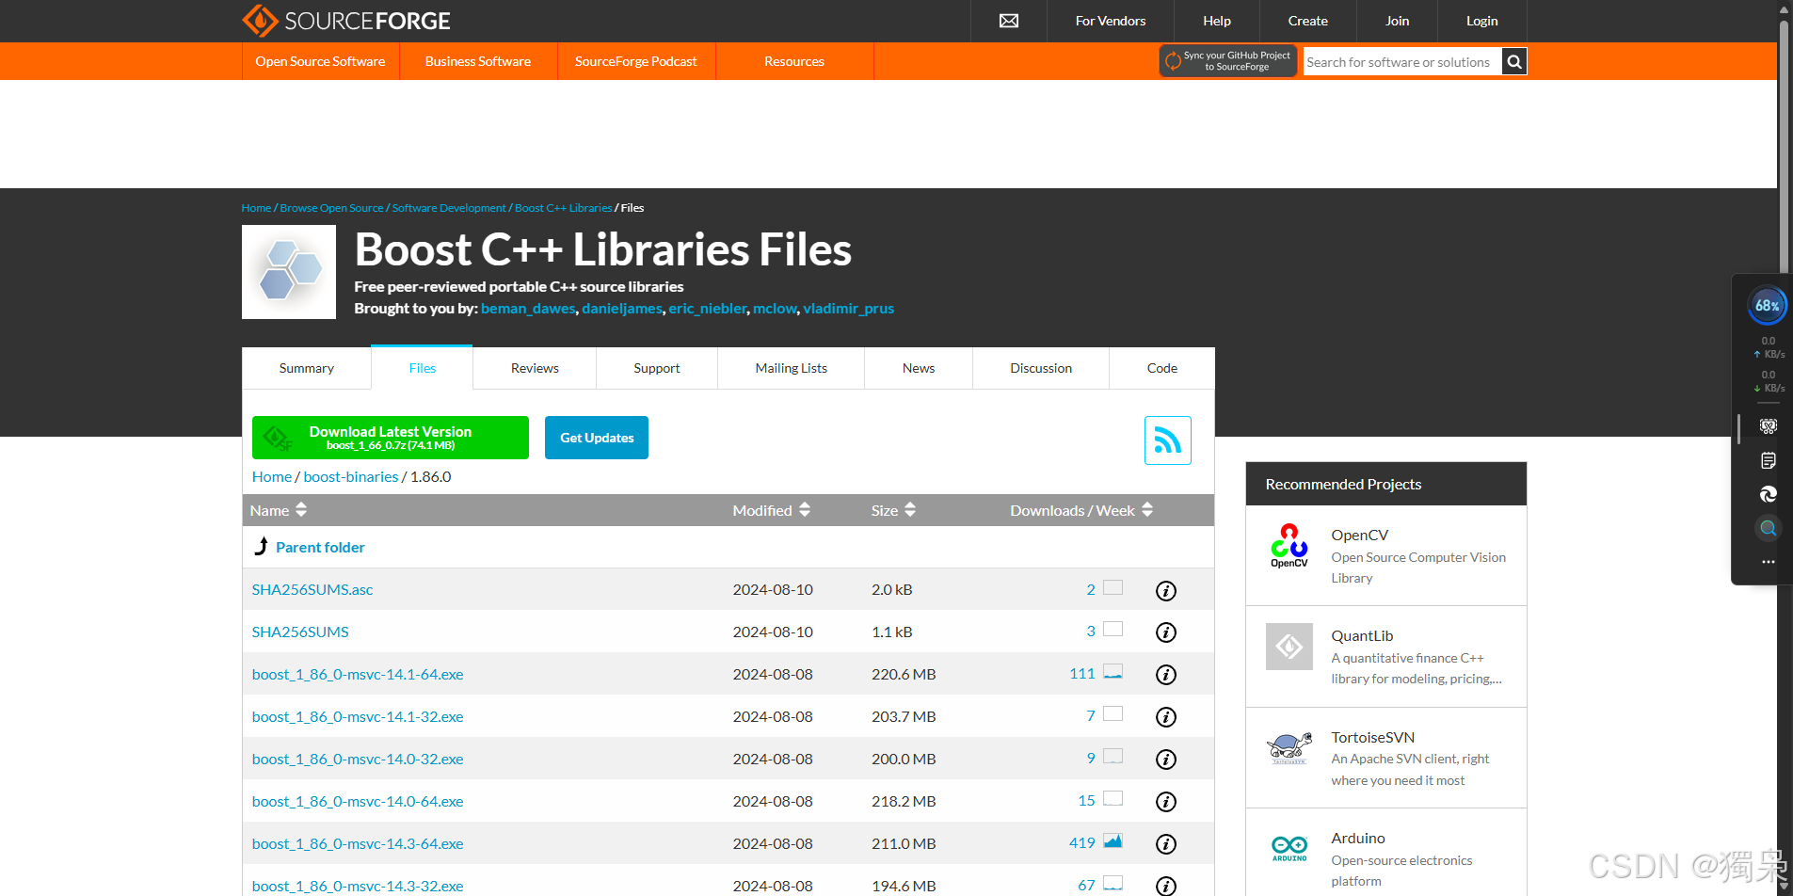
Task: Switch to the Mailing Lists tab
Action: point(792,368)
